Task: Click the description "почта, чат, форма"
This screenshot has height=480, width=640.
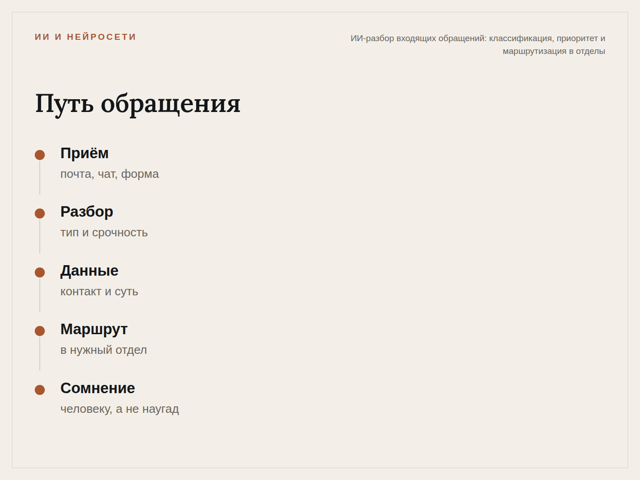Action: pyautogui.click(x=110, y=174)
